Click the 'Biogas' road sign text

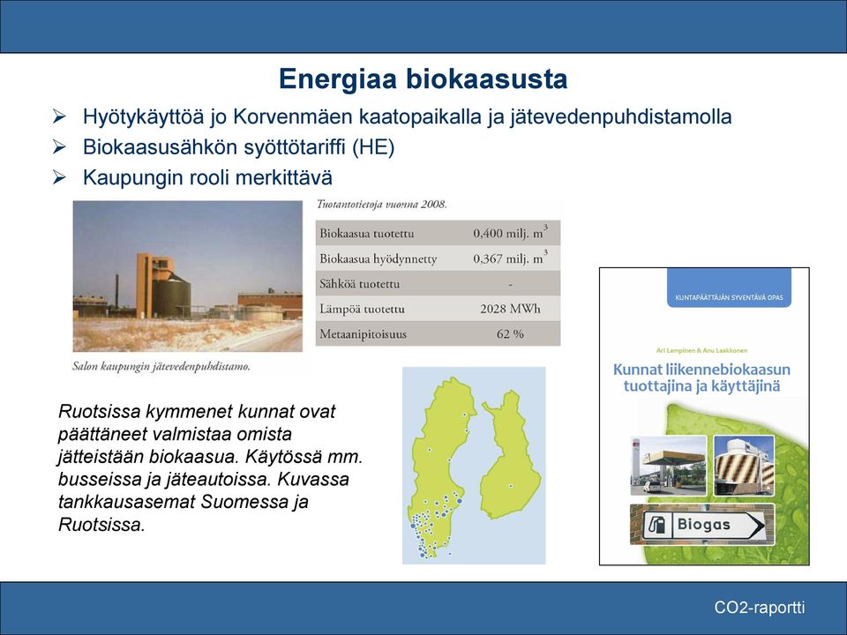click(703, 524)
